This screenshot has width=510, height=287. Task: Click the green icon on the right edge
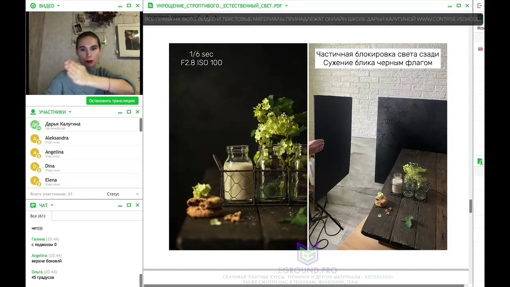[480, 161]
